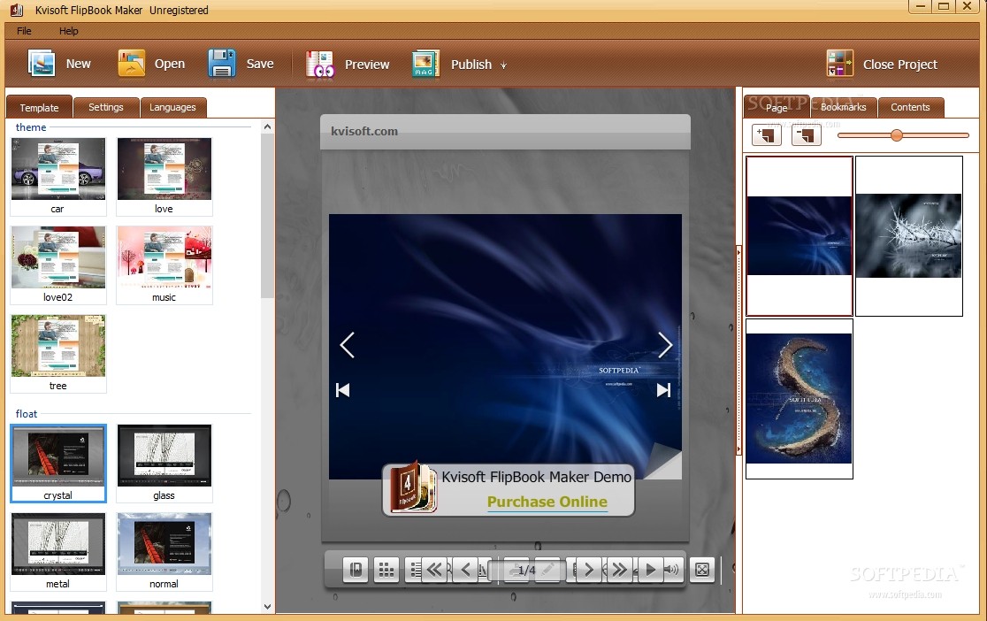This screenshot has height=621, width=987.
Task: Choose the tree theme template
Action: pos(57,354)
